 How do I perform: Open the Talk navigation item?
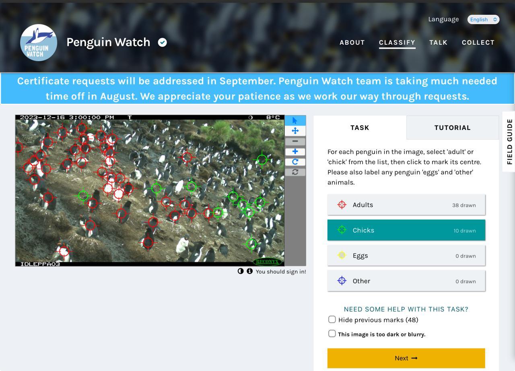(x=439, y=43)
